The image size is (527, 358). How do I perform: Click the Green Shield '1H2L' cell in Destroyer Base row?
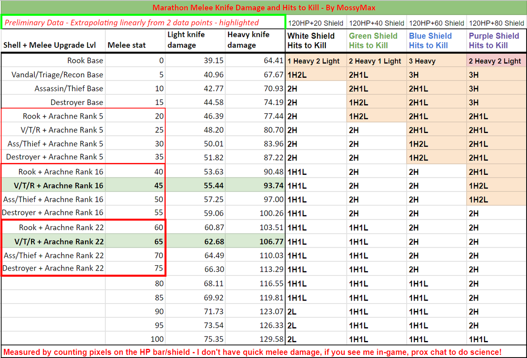[x=377, y=102]
